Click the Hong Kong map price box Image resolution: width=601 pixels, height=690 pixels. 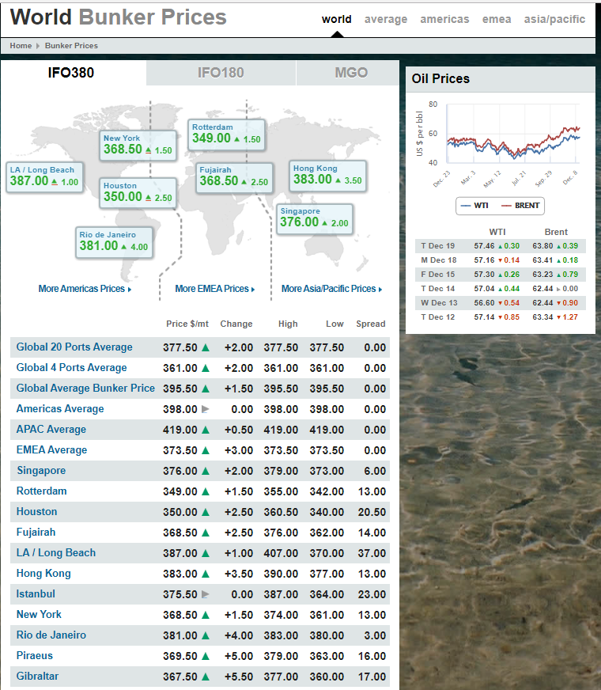click(327, 176)
